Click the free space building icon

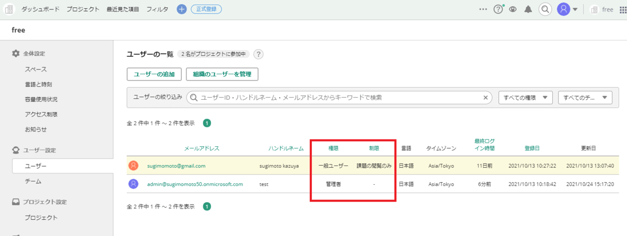pyautogui.click(x=594, y=9)
